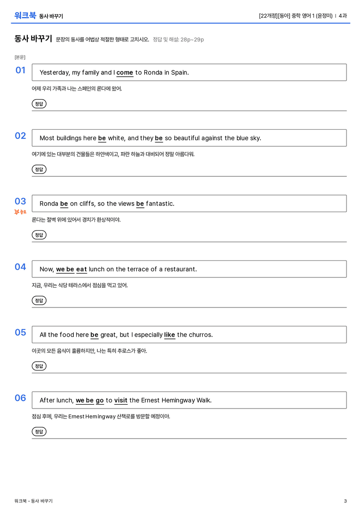Click the sentence box starting 'Most buildings here'
Screen dimensions: 361x511
pos(189,138)
